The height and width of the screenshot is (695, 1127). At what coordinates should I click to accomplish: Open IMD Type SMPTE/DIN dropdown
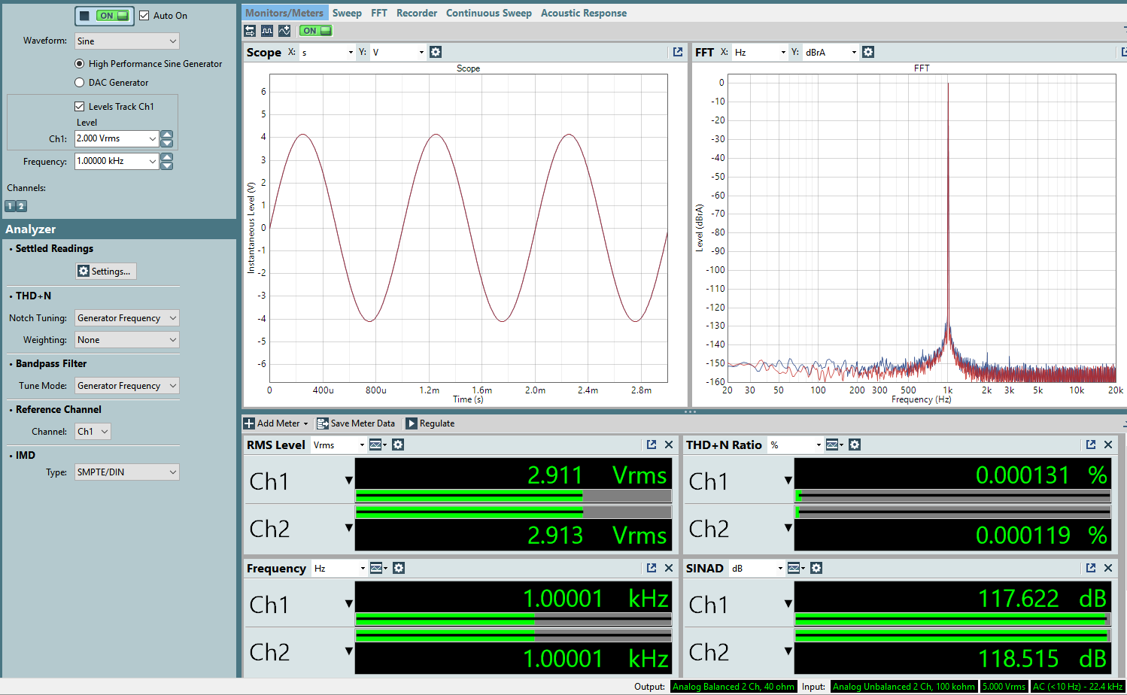coord(127,472)
